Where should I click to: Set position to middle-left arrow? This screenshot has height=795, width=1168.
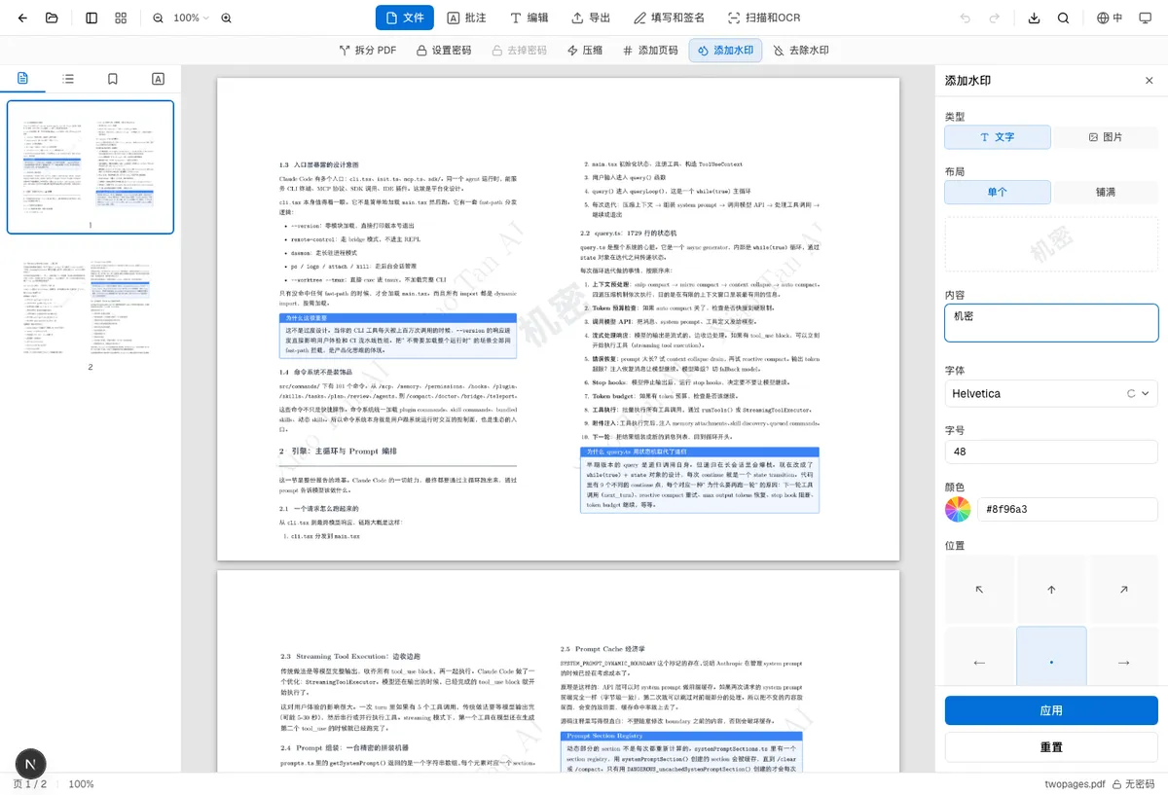point(979,663)
